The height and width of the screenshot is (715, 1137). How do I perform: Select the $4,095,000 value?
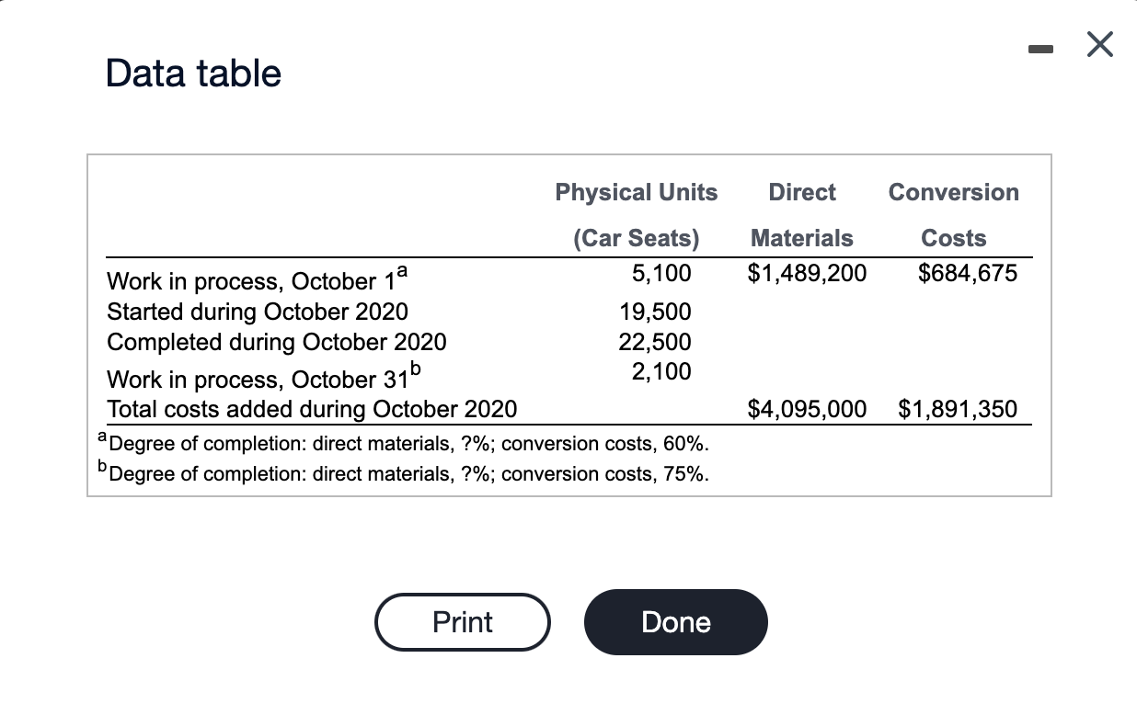click(x=807, y=409)
